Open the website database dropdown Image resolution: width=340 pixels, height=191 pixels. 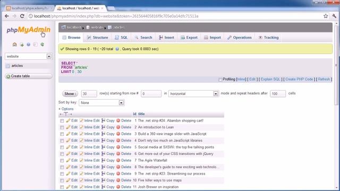(28, 56)
